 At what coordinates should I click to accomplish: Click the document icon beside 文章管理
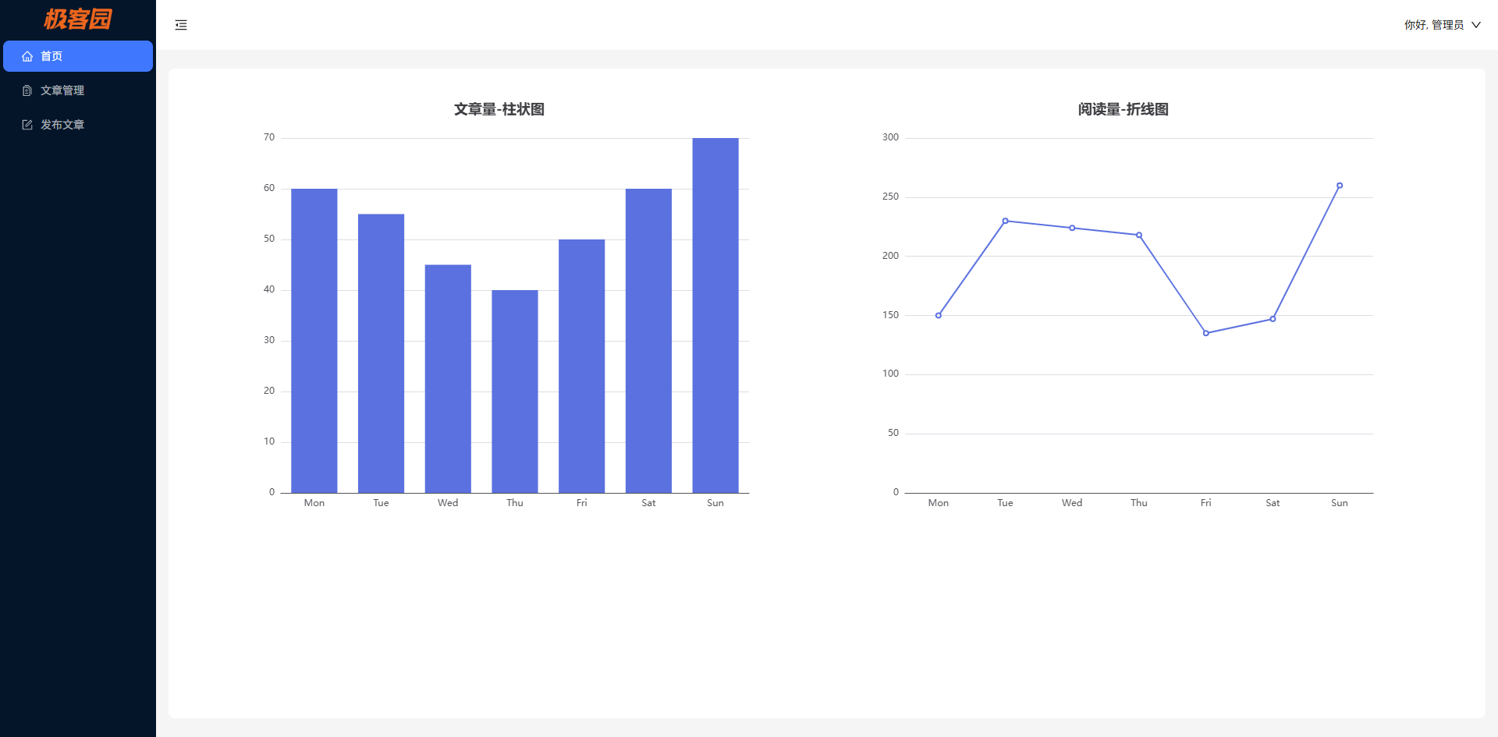click(x=27, y=90)
